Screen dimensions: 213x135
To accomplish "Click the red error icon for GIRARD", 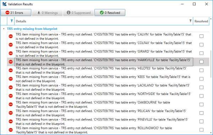I will [11, 53].
